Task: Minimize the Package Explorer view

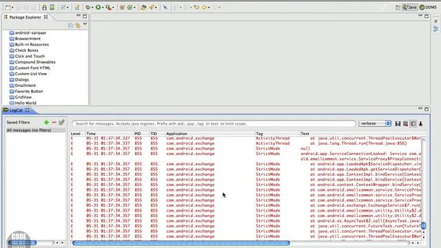Action: pyautogui.click(x=78, y=15)
